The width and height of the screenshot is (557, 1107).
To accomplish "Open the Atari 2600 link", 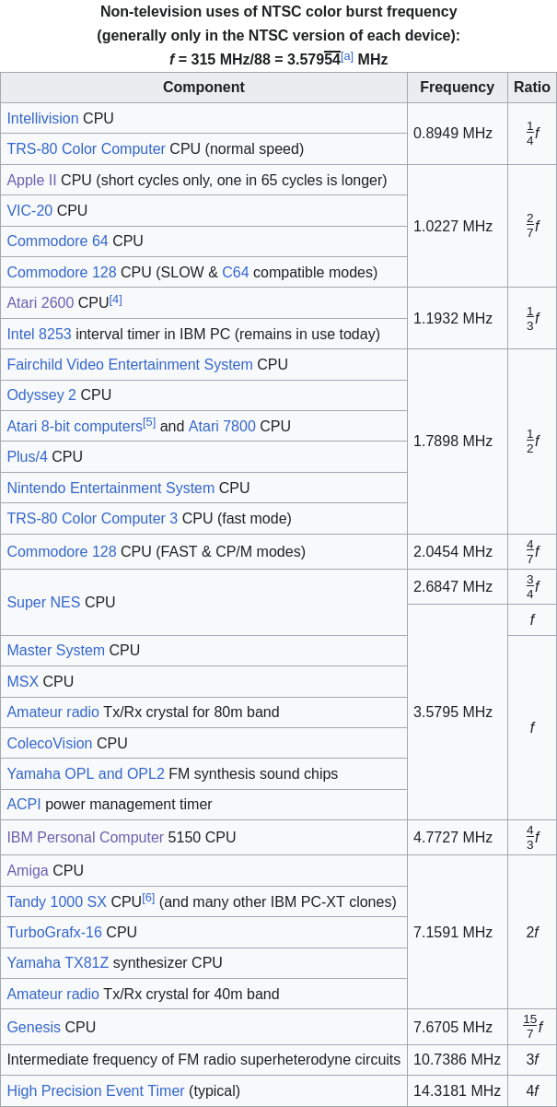I will coord(41,302).
